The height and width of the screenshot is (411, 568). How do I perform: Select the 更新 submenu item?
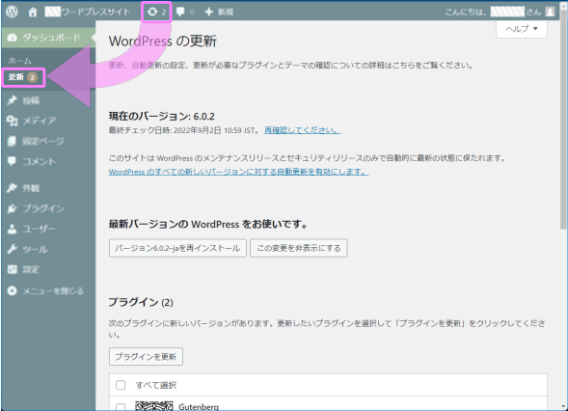pyautogui.click(x=23, y=77)
